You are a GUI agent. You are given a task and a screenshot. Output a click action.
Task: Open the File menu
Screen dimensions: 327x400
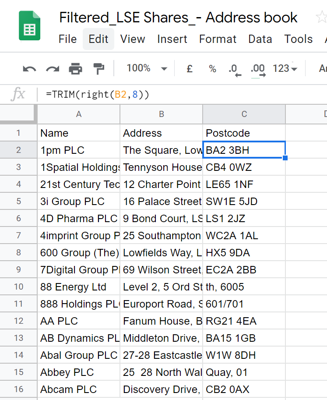[x=67, y=39]
